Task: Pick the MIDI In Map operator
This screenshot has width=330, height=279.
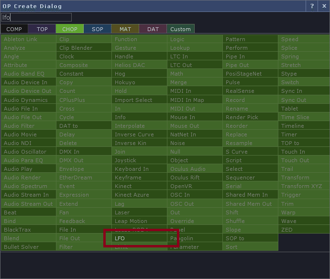Action: [x=195, y=100]
